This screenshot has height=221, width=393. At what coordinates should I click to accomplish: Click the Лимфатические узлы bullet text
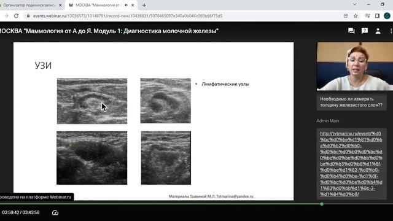225,84
